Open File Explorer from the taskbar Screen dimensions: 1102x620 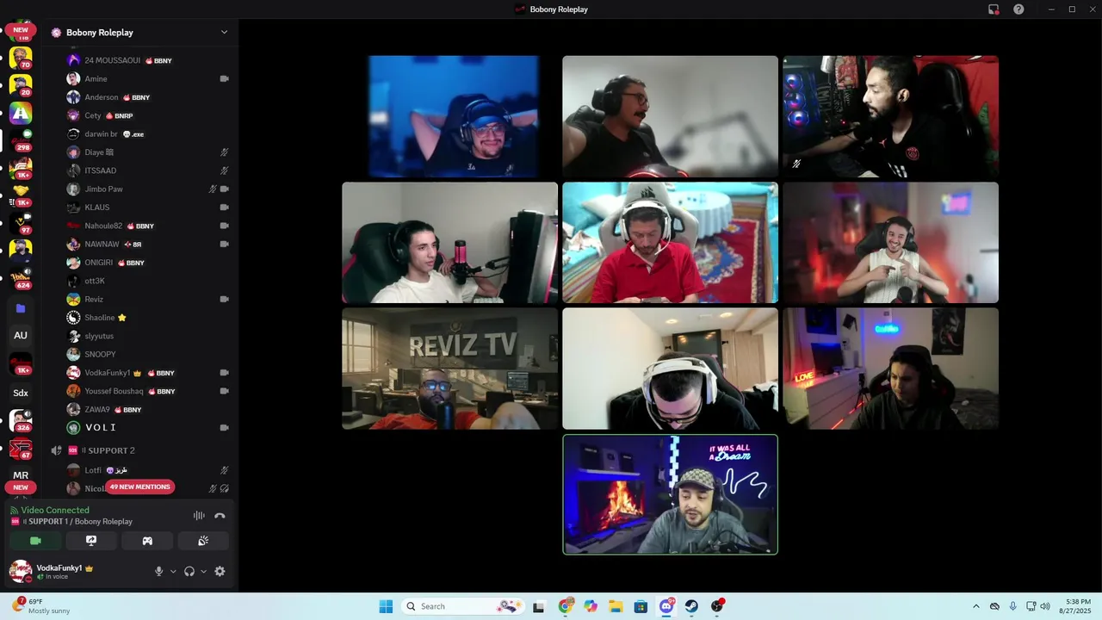pyautogui.click(x=616, y=606)
